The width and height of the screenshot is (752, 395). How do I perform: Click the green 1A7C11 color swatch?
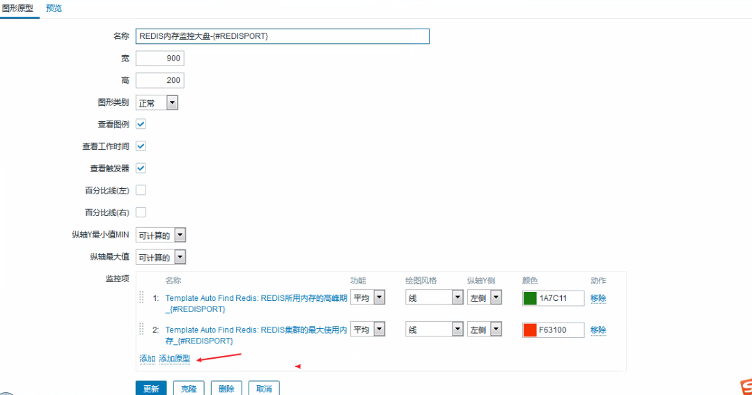530,298
